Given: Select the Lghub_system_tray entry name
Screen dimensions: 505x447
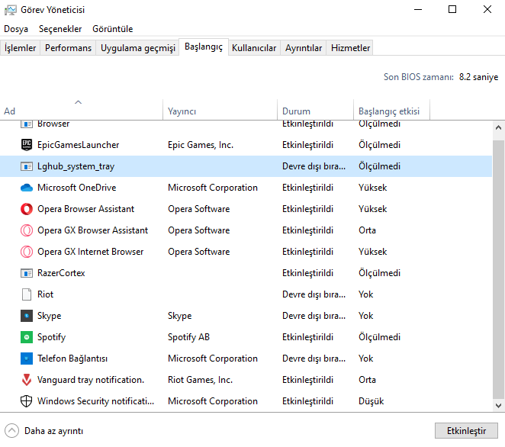Looking at the screenshot, I should (76, 166).
